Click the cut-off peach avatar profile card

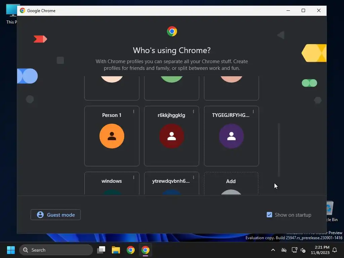pos(112,88)
